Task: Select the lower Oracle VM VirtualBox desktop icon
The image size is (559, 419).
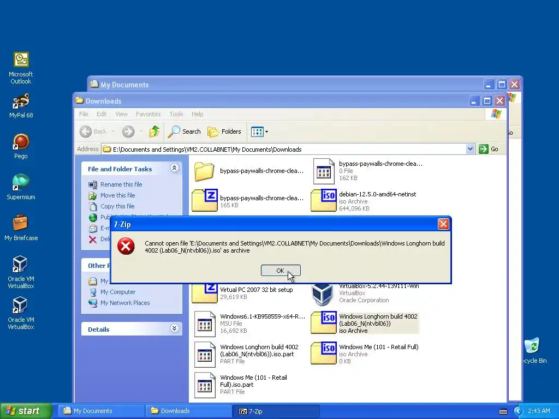Action: tap(21, 313)
